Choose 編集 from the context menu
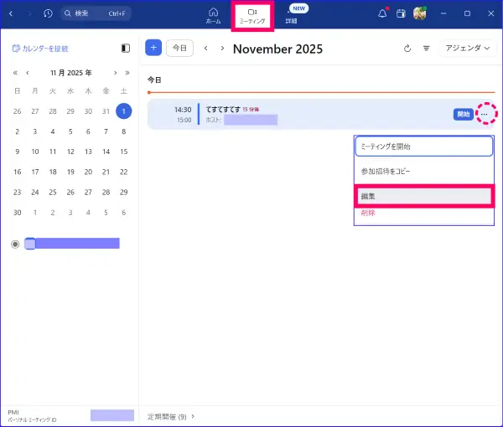 click(423, 196)
